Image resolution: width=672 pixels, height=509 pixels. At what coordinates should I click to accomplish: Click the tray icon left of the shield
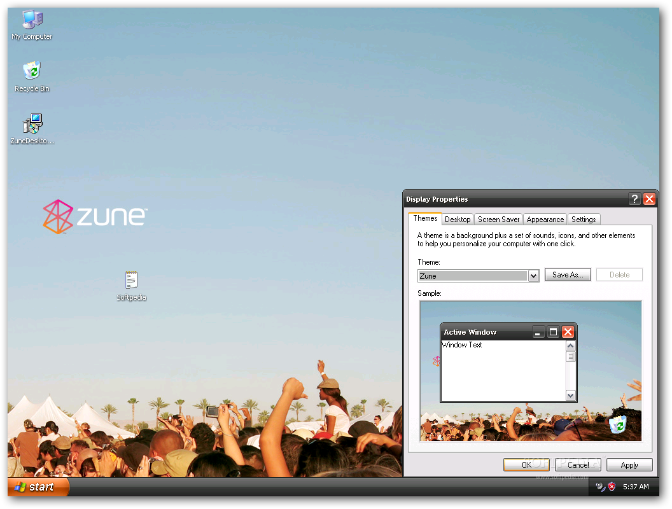(601, 487)
